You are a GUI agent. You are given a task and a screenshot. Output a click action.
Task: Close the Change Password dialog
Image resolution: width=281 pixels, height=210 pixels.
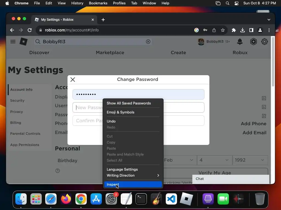(73, 80)
